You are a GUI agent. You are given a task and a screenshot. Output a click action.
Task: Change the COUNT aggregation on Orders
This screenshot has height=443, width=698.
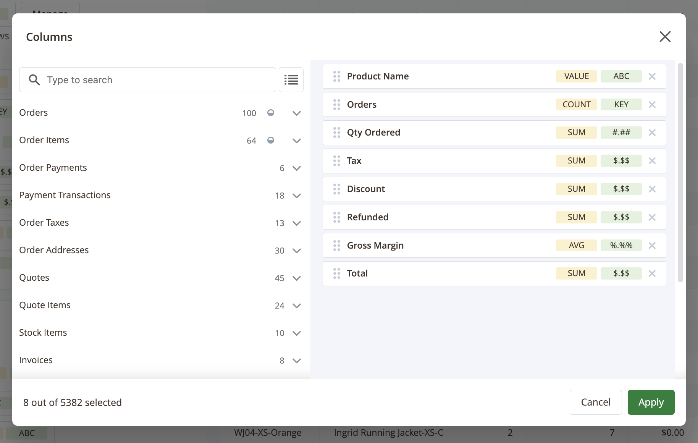tap(576, 105)
